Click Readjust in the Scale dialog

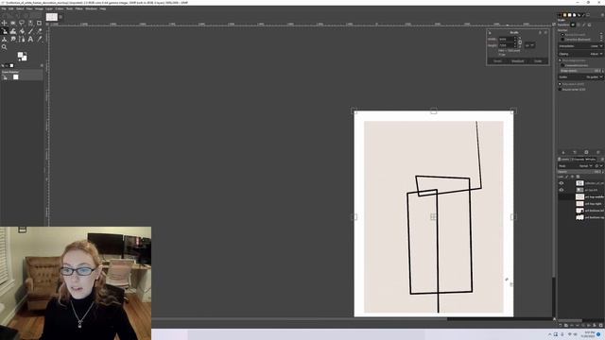click(518, 60)
